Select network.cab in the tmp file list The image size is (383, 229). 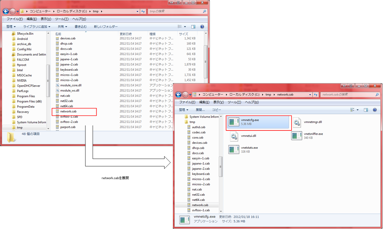point(68,112)
